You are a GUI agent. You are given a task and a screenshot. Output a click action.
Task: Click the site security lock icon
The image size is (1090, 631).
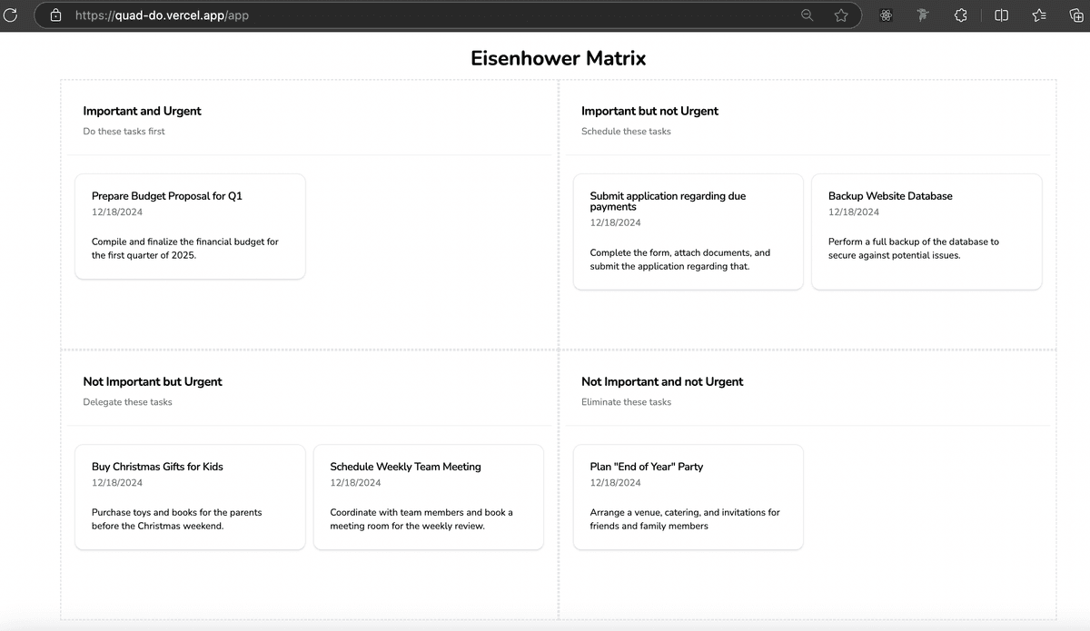pos(55,15)
